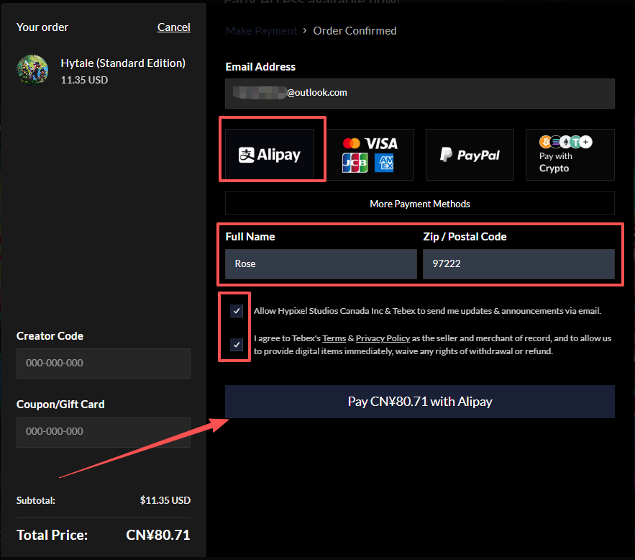Click the Email Address field
Image resolution: width=635 pixels, height=560 pixels.
[x=419, y=94]
